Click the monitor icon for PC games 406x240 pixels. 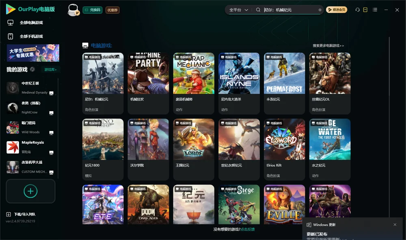coord(11,23)
